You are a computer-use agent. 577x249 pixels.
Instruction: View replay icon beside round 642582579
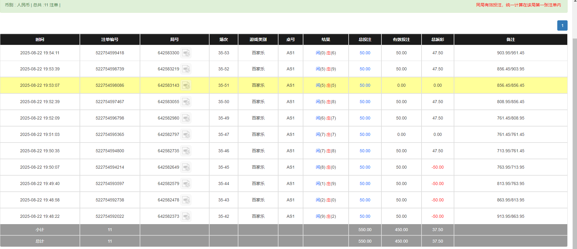tap(186, 184)
